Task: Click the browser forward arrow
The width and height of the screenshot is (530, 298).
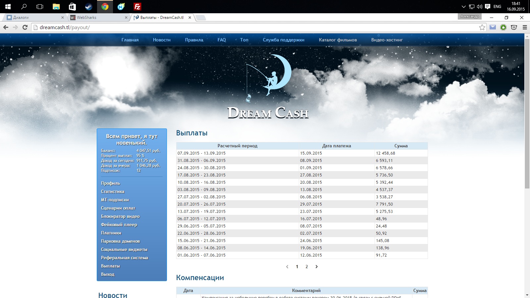Action: pos(15,27)
